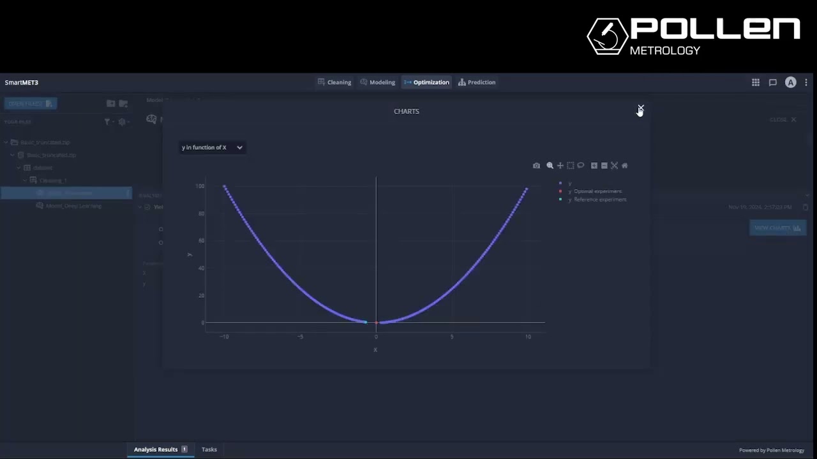This screenshot has width=817, height=459.
Task: Open the file filter funnel icon
Action: (x=107, y=122)
